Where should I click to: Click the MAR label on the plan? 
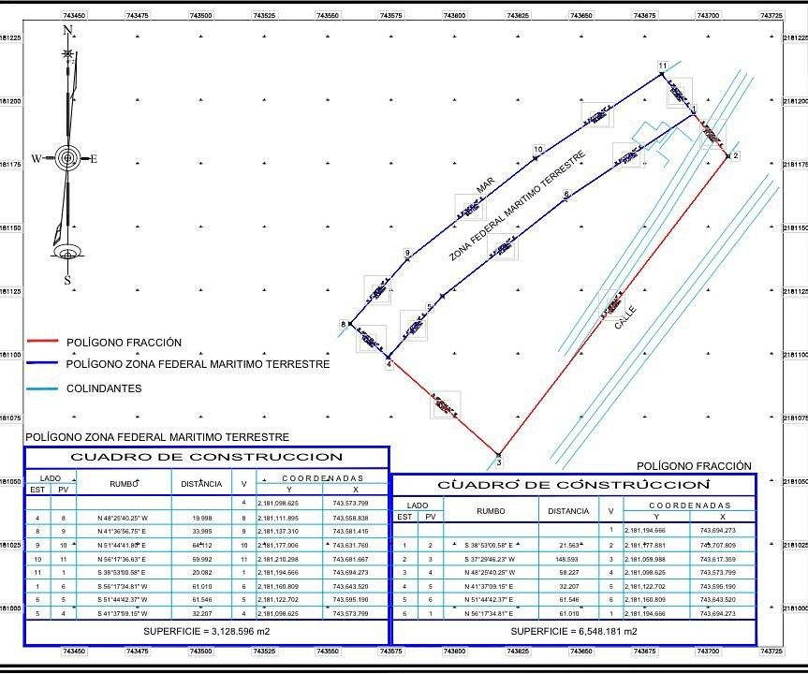point(485,185)
